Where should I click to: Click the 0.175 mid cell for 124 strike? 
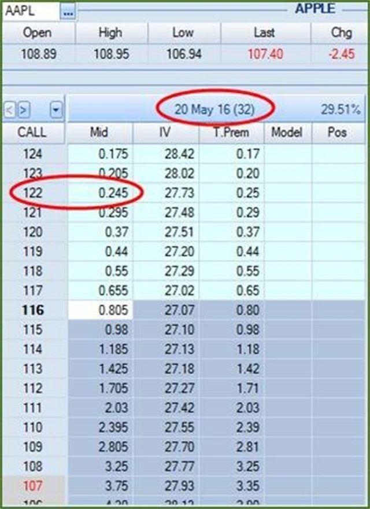click(x=100, y=155)
